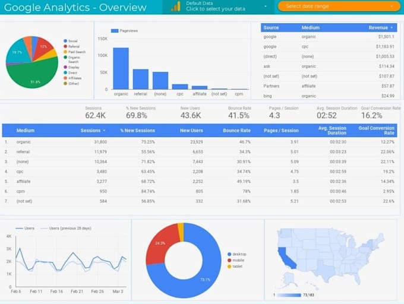Select the affiliate row in sessions table

200,182
